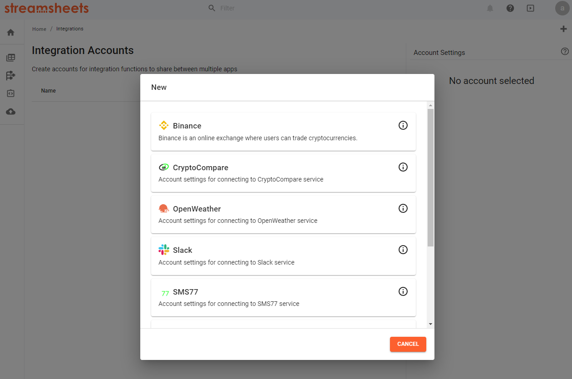Sort by the Name column header

pyautogui.click(x=49, y=91)
